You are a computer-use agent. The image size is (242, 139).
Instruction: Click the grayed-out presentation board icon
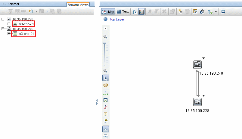[11, 11]
